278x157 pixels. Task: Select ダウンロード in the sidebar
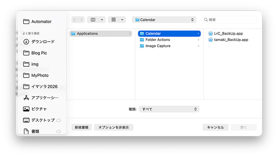(42, 42)
